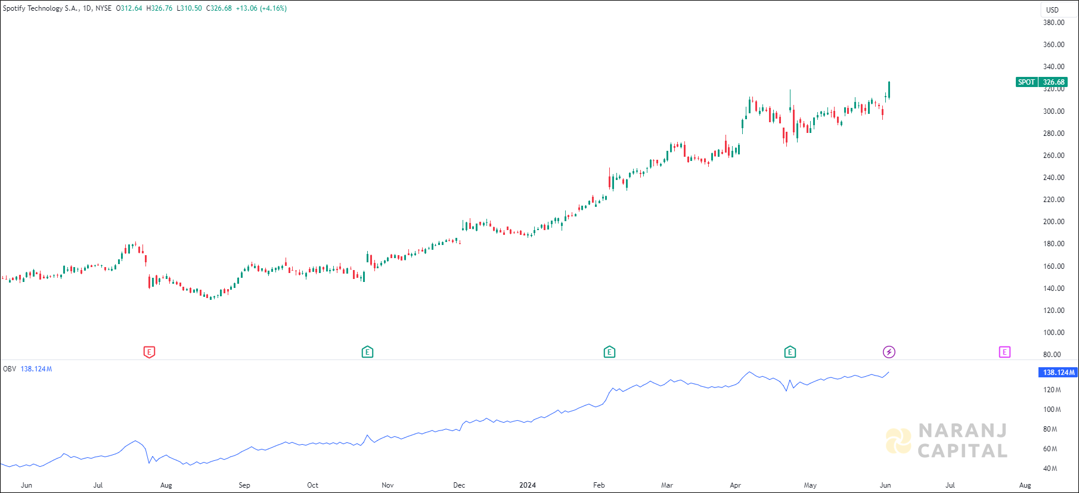Click the close value C326.68
Screen dimensions: 1079x493
click(219, 8)
